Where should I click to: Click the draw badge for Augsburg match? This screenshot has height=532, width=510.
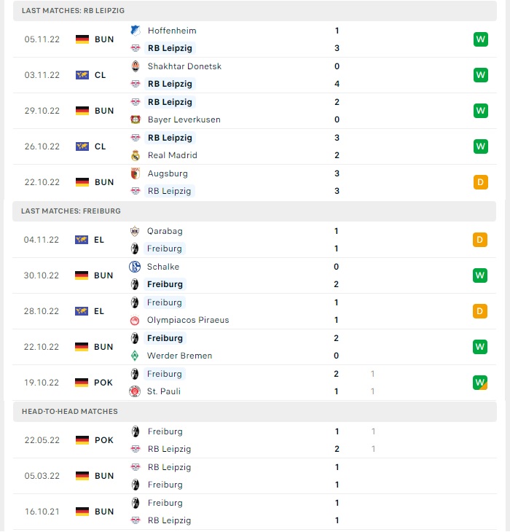coord(481,182)
